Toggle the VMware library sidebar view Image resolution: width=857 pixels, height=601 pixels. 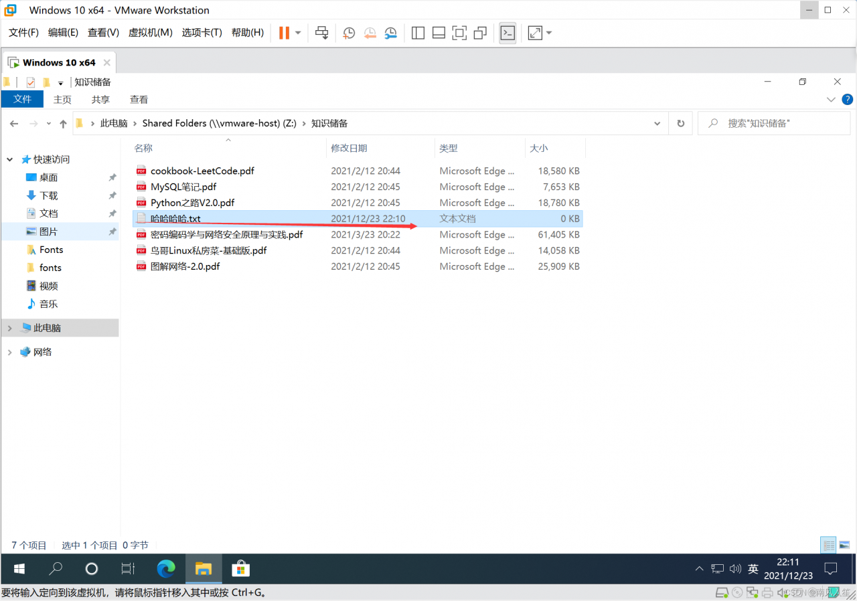click(418, 33)
